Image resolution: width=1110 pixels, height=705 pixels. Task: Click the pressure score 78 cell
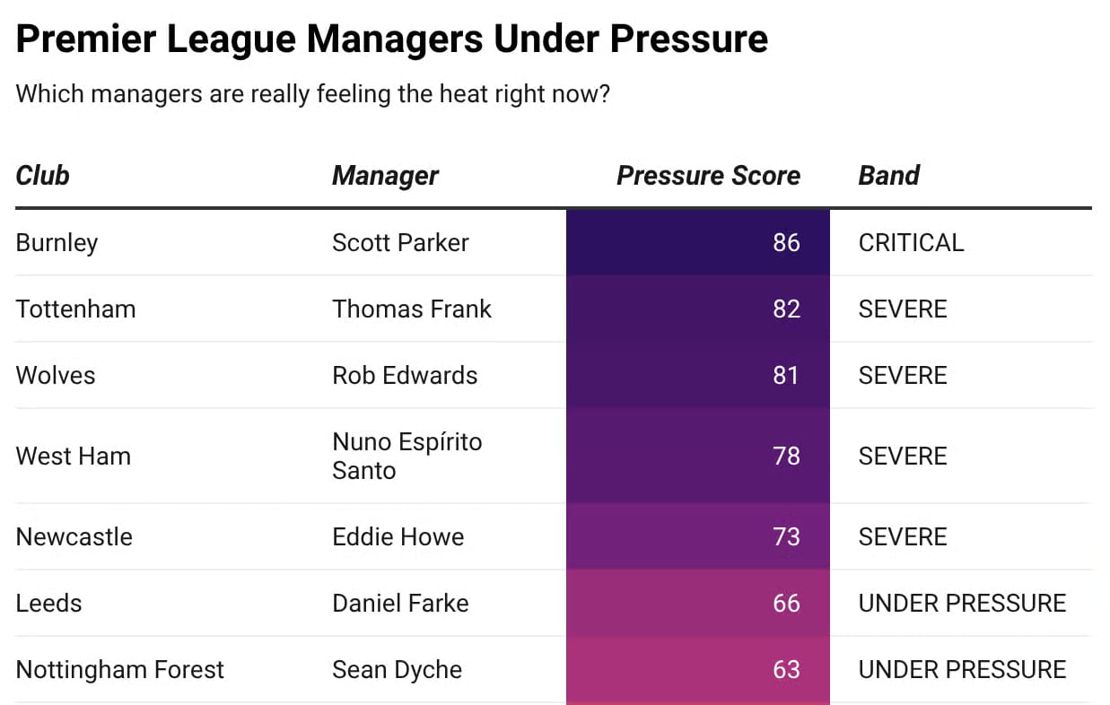pyautogui.click(x=698, y=456)
